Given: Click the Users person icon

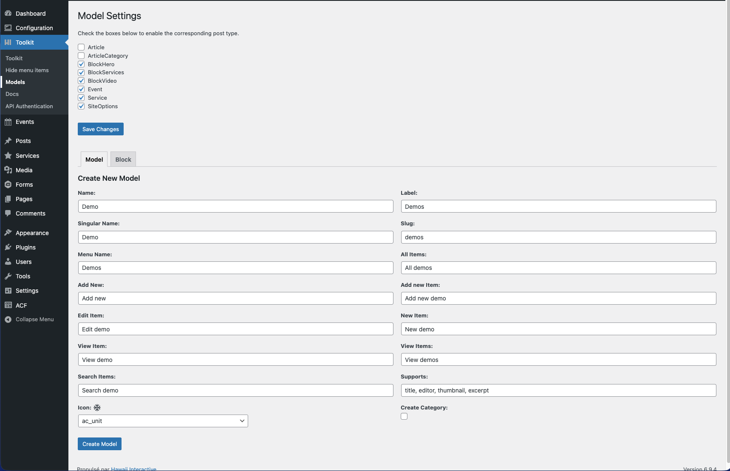Looking at the screenshot, I should coord(8,262).
